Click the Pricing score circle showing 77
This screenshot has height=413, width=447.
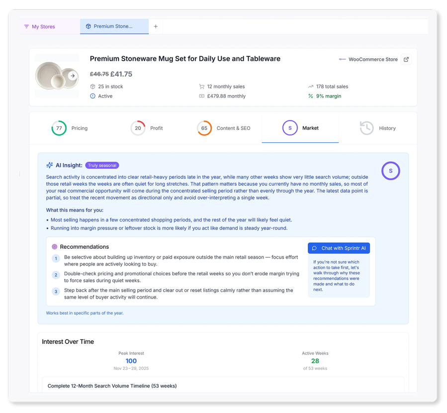(x=59, y=128)
